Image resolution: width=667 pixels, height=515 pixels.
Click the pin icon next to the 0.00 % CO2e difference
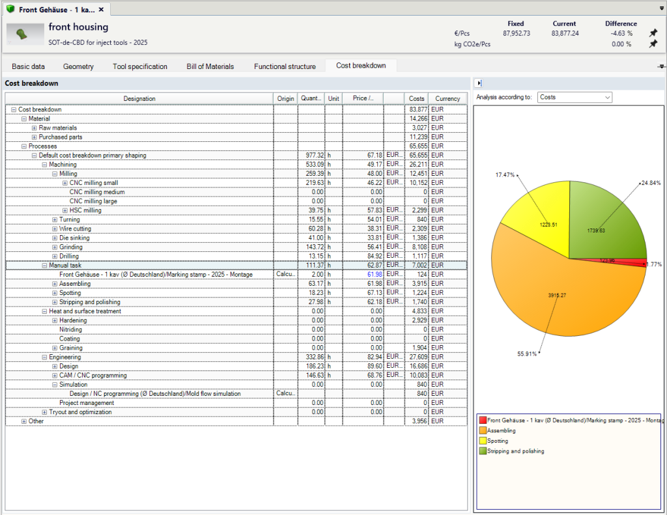click(653, 44)
